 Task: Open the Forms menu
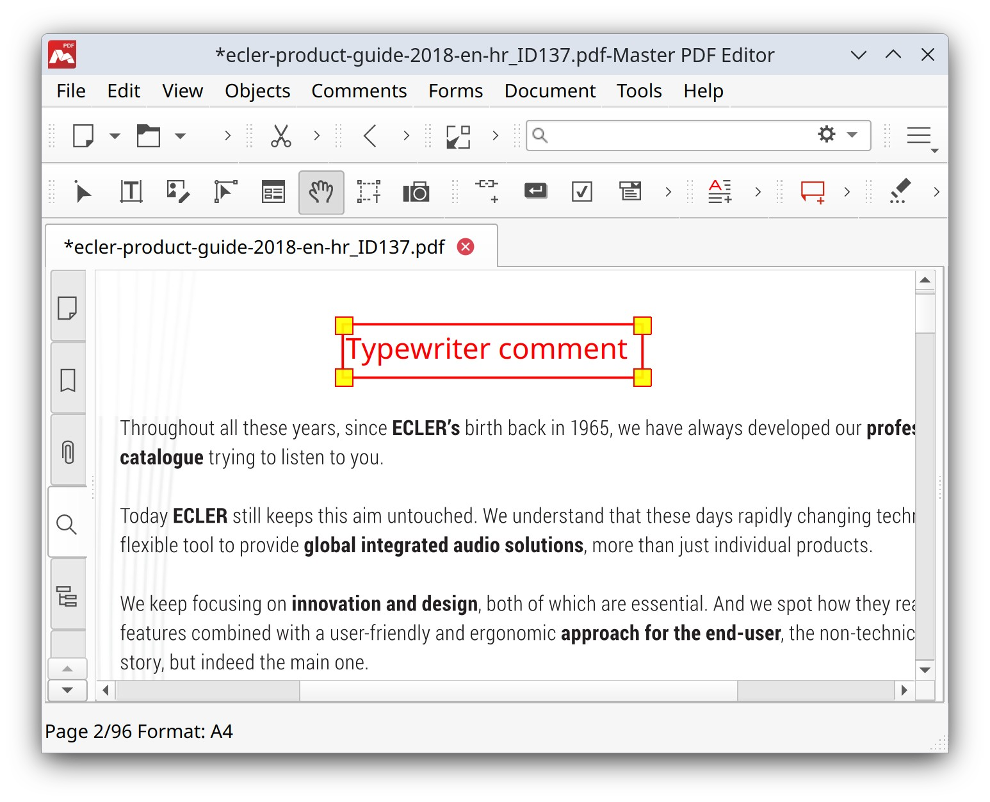tap(456, 91)
